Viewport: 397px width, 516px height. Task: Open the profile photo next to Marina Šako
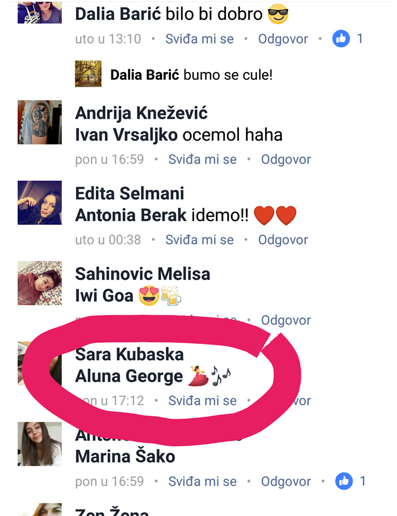pos(39,444)
